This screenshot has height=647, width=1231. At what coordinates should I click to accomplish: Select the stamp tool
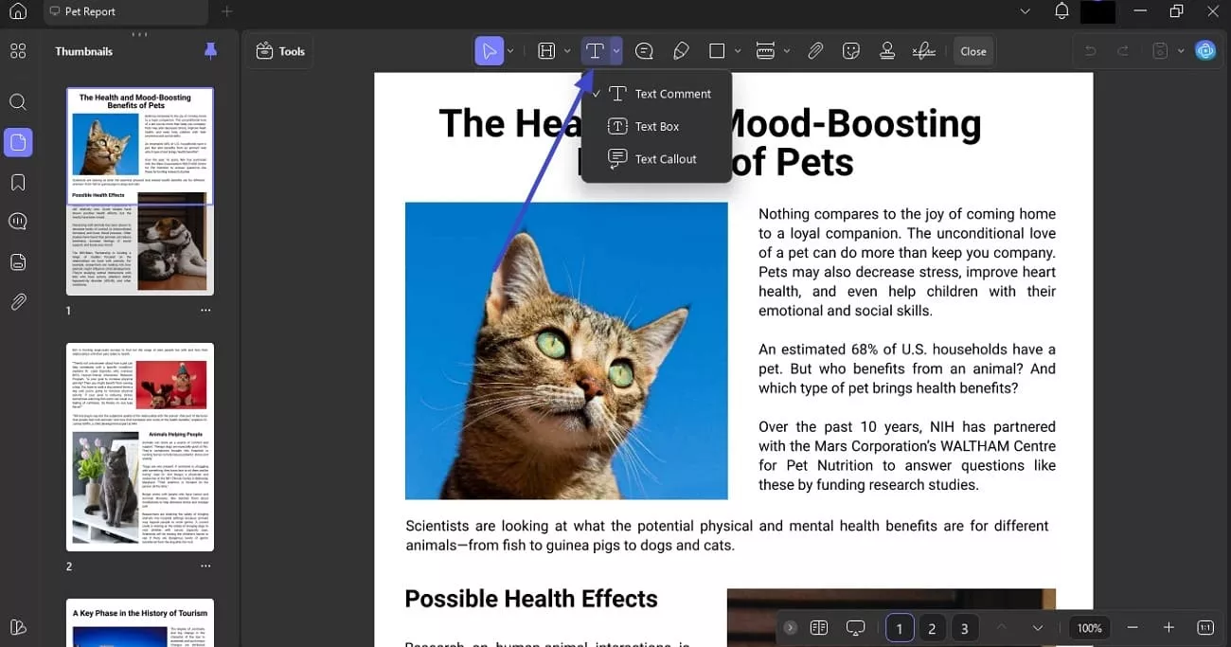[x=887, y=51]
